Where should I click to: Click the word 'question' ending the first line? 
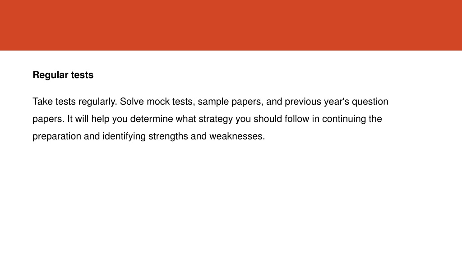point(370,102)
